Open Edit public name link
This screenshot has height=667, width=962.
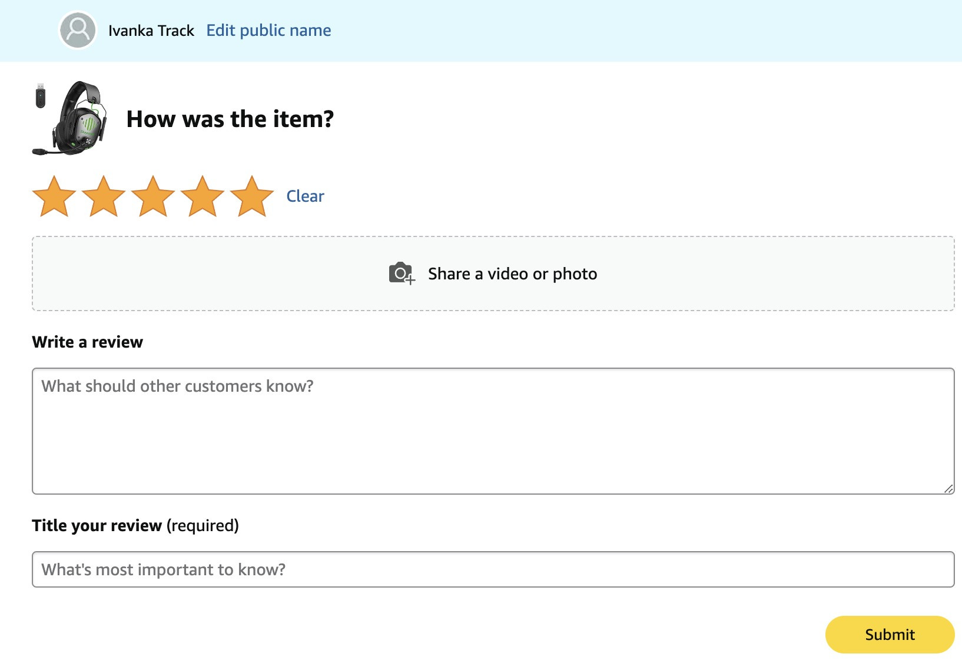268,30
